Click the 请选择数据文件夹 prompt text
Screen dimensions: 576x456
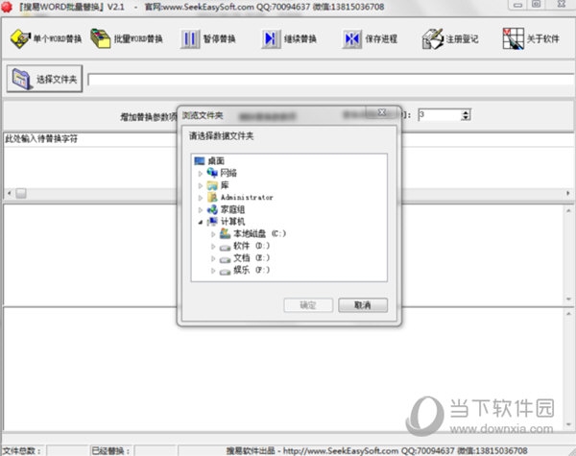pyautogui.click(x=221, y=136)
